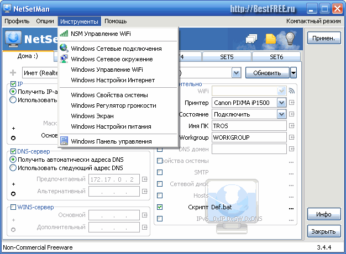Click the plus icon in DNS-сервер section

(13, 184)
